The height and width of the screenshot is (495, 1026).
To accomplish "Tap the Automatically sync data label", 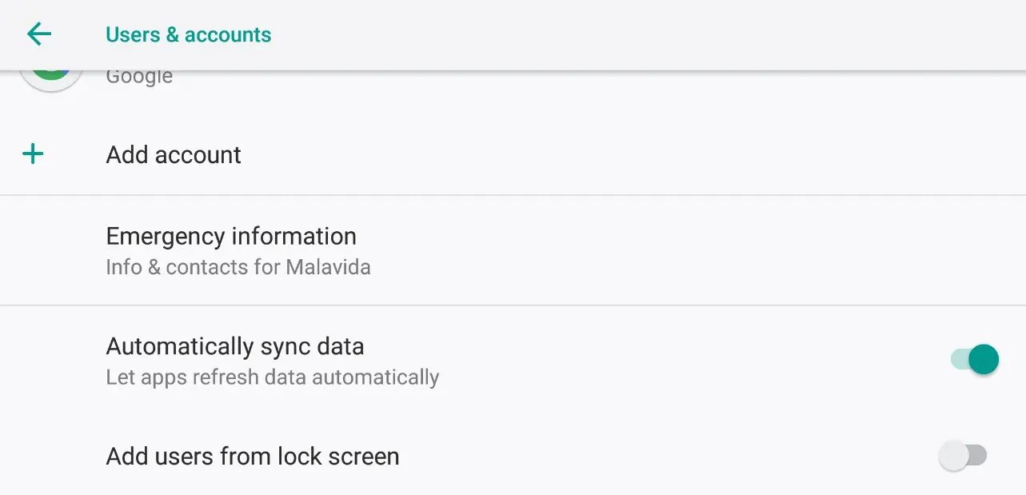I will pyautogui.click(x=234, y=346).
